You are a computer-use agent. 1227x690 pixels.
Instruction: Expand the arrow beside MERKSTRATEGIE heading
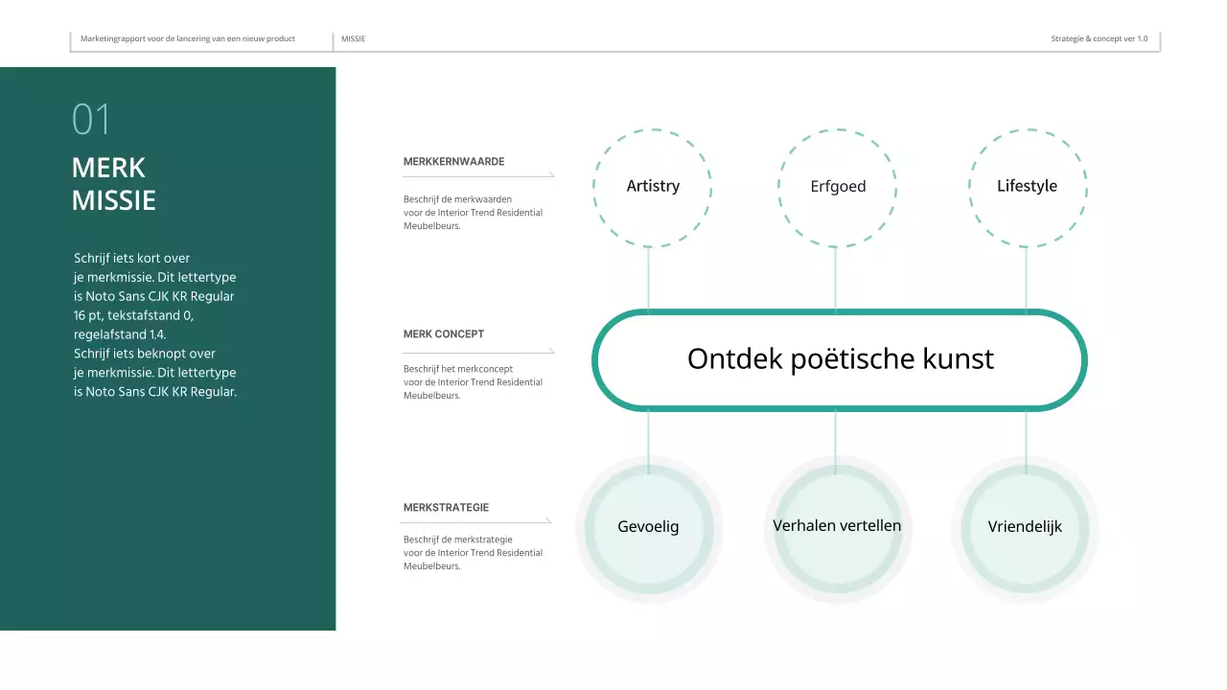(x=549, y=521)
